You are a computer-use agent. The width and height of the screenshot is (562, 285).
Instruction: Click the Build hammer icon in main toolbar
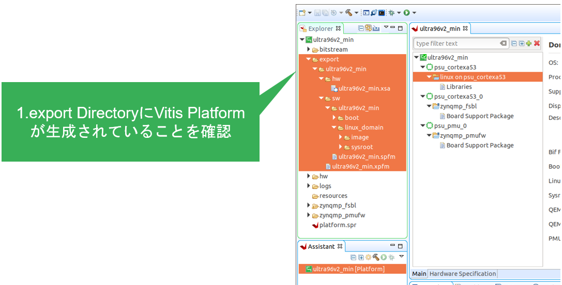click(349, 13)
